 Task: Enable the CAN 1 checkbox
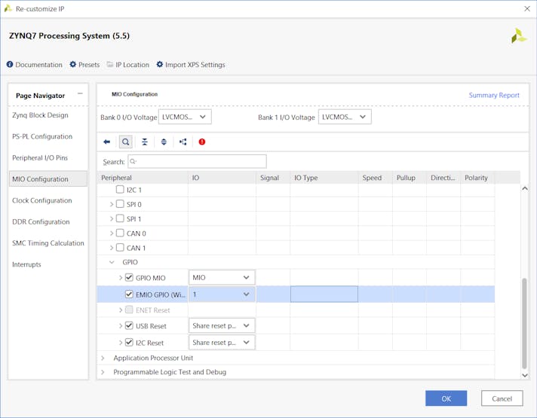120,247
